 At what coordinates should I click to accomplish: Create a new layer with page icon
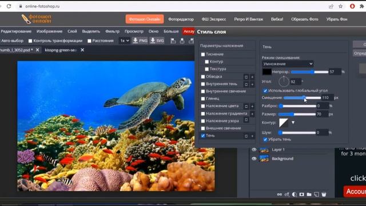point(316,195)
